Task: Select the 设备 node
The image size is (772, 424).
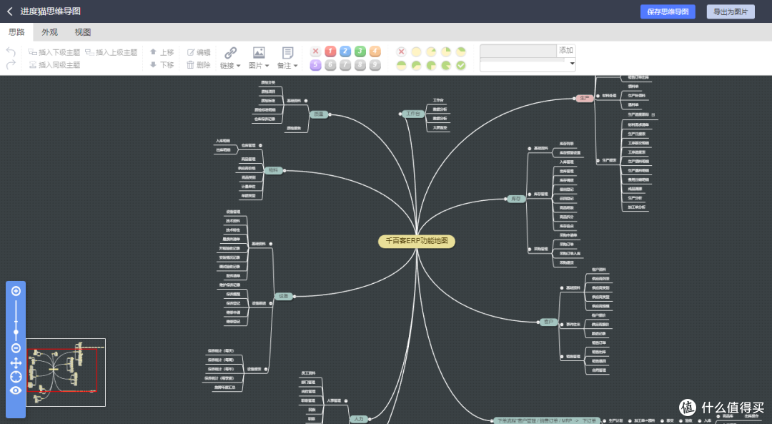Action: 284,297
